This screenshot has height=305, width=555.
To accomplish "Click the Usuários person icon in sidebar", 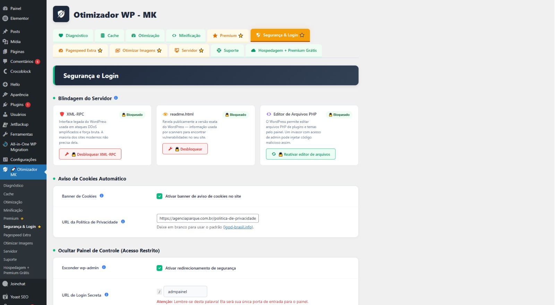I will pyautogui.click(x=5, y=114).
